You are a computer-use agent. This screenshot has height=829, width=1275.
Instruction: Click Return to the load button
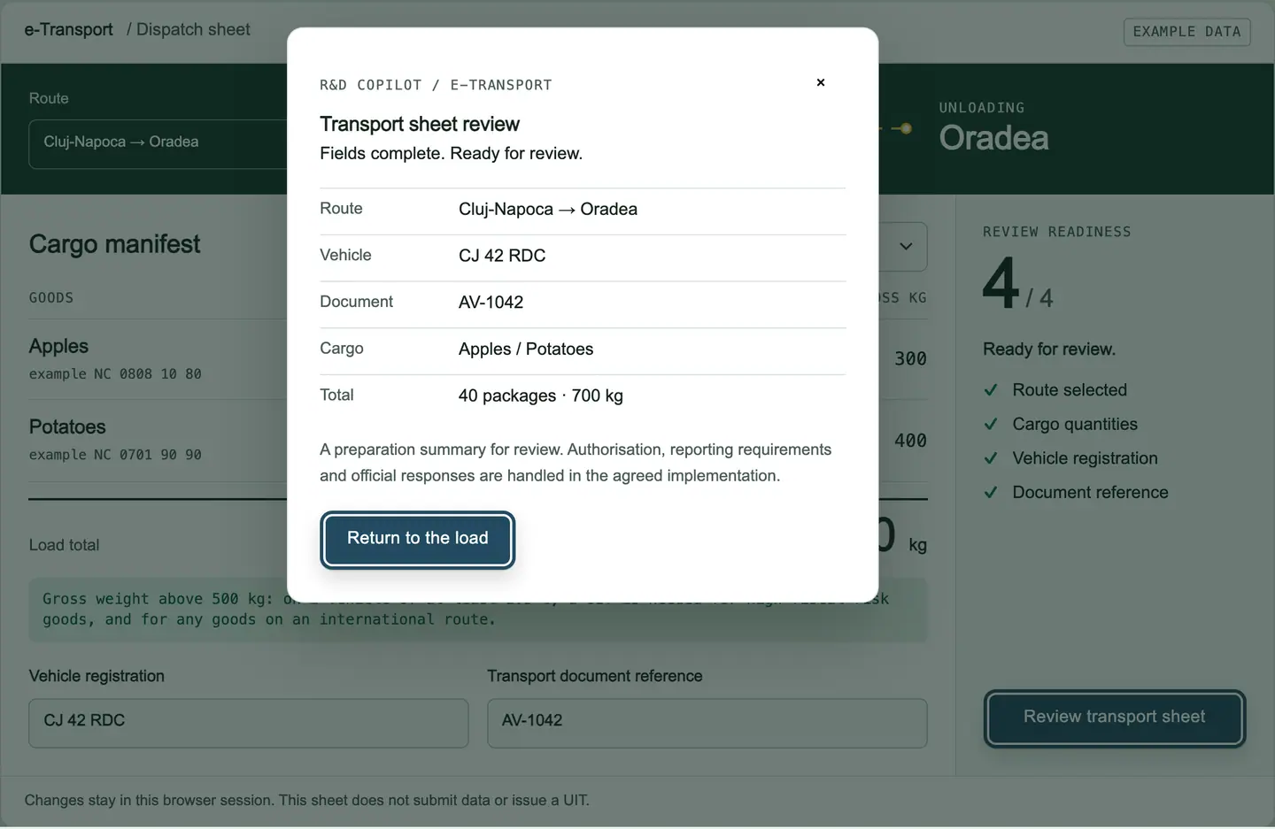[x=417, y=540]
